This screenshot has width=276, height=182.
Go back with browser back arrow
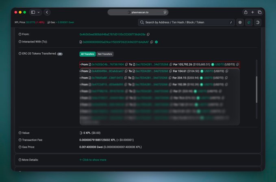pos(47,12)
